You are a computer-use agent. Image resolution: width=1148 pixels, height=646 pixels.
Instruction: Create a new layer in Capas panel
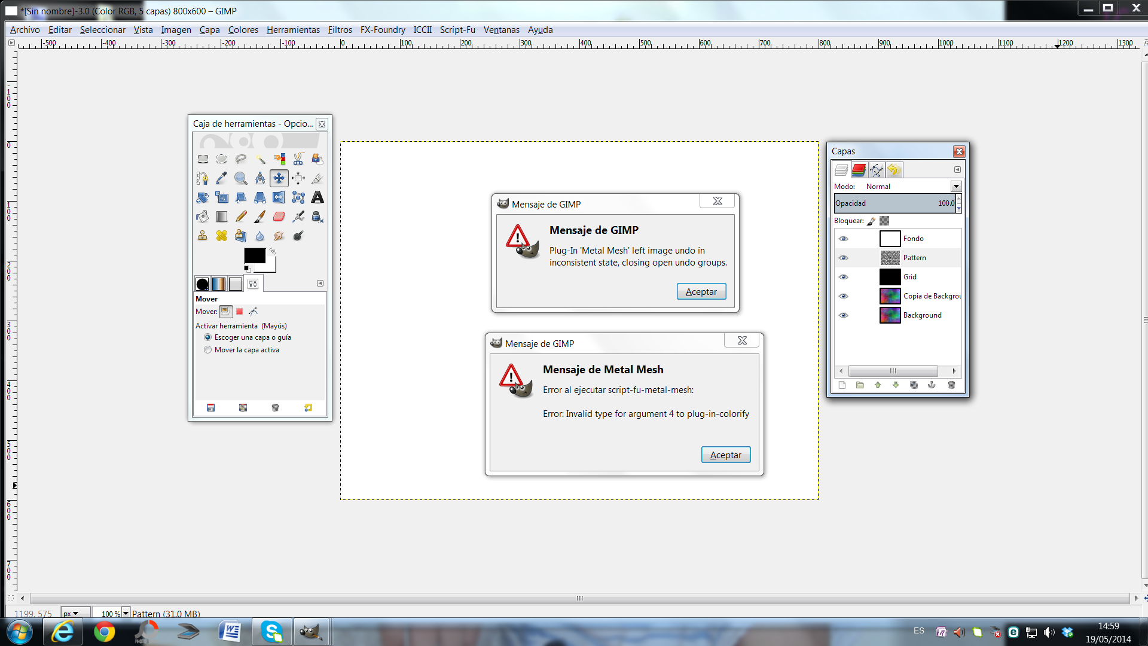pyautogui.click(x=842, y=385)
